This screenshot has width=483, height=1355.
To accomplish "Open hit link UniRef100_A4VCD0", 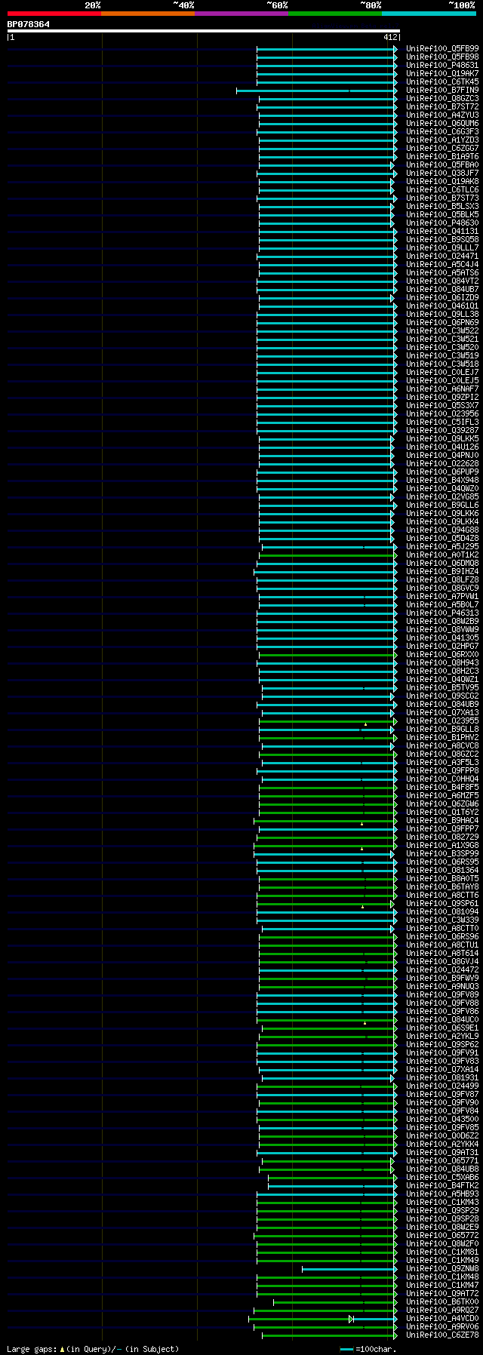I will click(x=442, y=1318).
